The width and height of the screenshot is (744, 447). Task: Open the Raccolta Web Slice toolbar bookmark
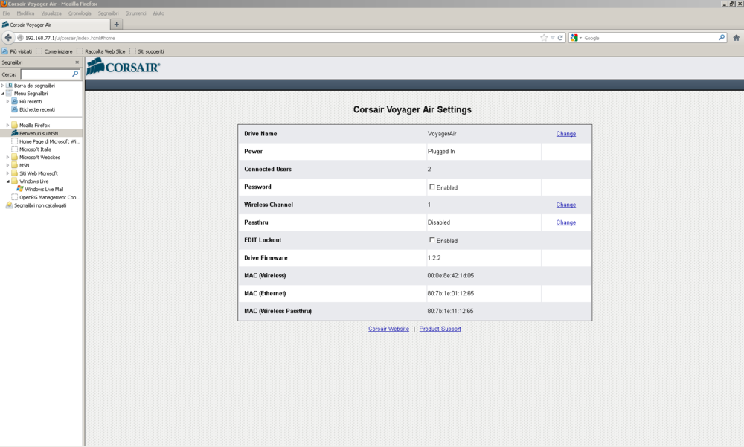(x=101, y=51)
